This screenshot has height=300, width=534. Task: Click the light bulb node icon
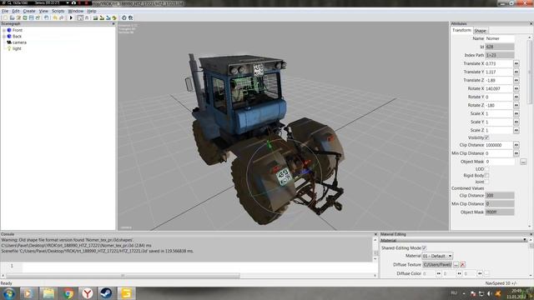click(9, 48)
